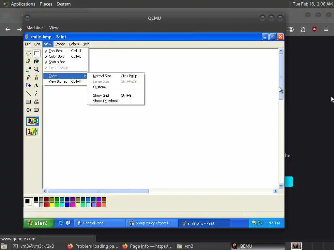Choose the Rounded Rectangle tool
334x250 pixels.
pos(37,110)
